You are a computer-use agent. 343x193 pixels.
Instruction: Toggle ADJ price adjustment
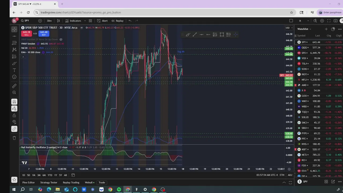[x=290, y=175]
